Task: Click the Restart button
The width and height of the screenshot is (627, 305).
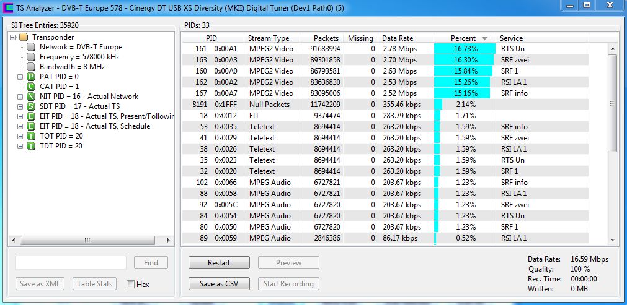Action: [219, 263]
